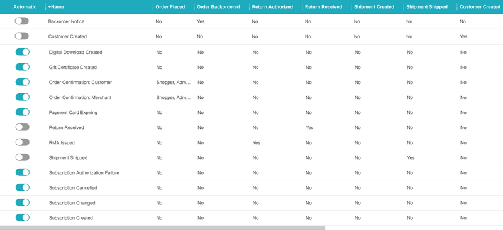Enable the Return Received row toggle

pos(23,127)
